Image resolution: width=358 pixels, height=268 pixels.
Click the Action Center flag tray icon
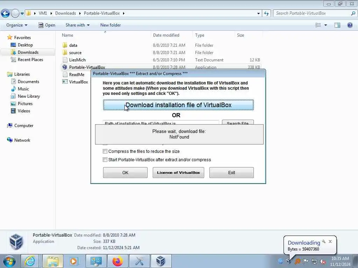(306, 261)
